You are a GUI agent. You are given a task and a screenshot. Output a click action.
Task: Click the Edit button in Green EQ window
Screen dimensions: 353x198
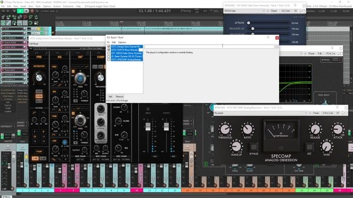pyautogui.click(x=319, y=53)
